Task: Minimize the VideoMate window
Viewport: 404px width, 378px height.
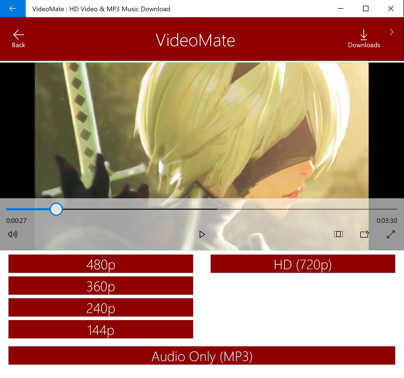Action: pyautogui.click(x=341, y=8)
